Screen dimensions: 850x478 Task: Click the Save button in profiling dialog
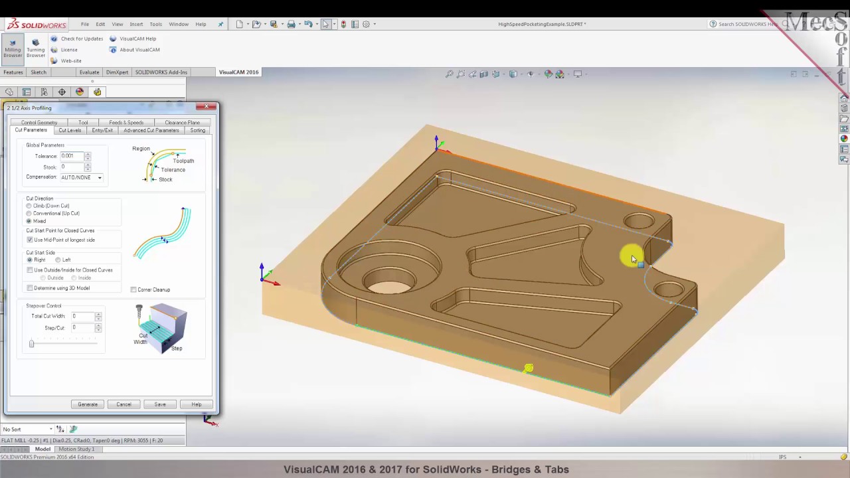(x=160, y=404)
